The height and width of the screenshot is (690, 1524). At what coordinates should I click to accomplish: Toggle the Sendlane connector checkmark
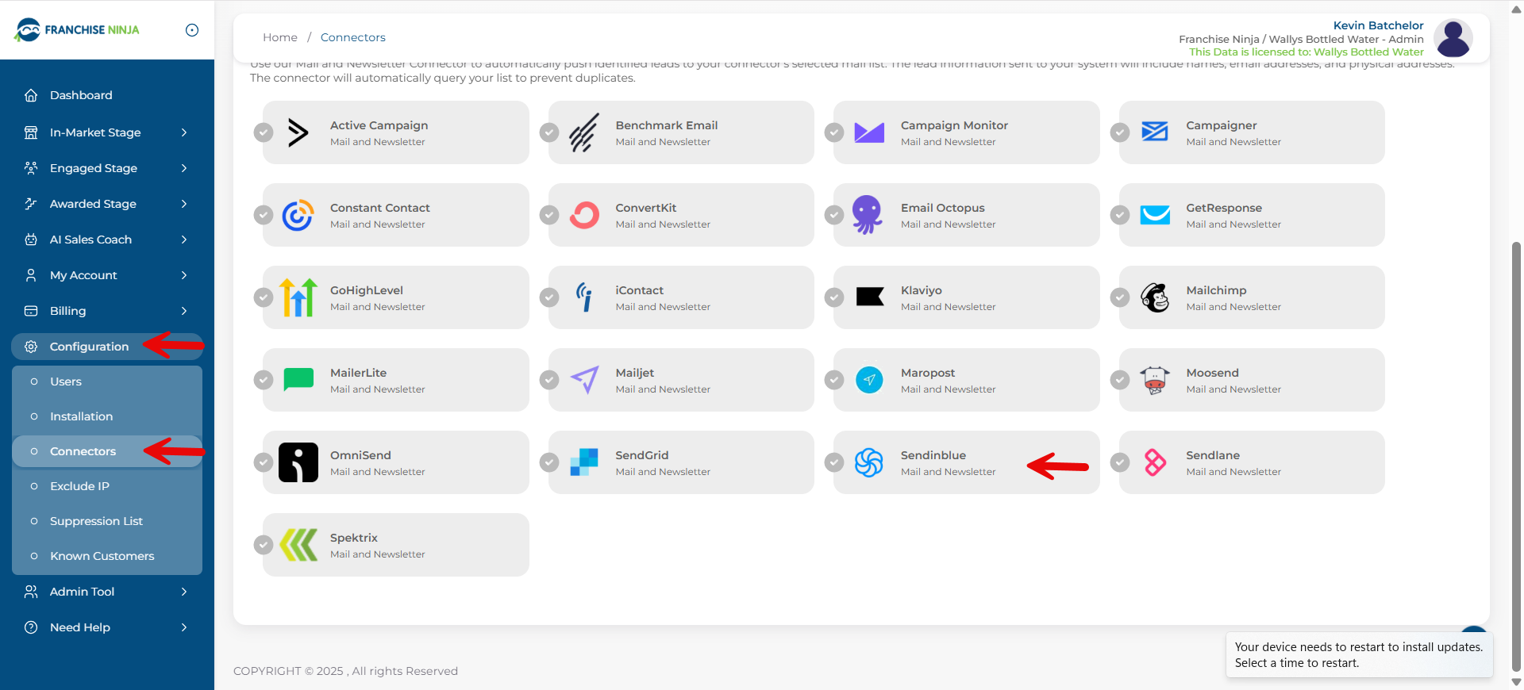(1120, 462)
